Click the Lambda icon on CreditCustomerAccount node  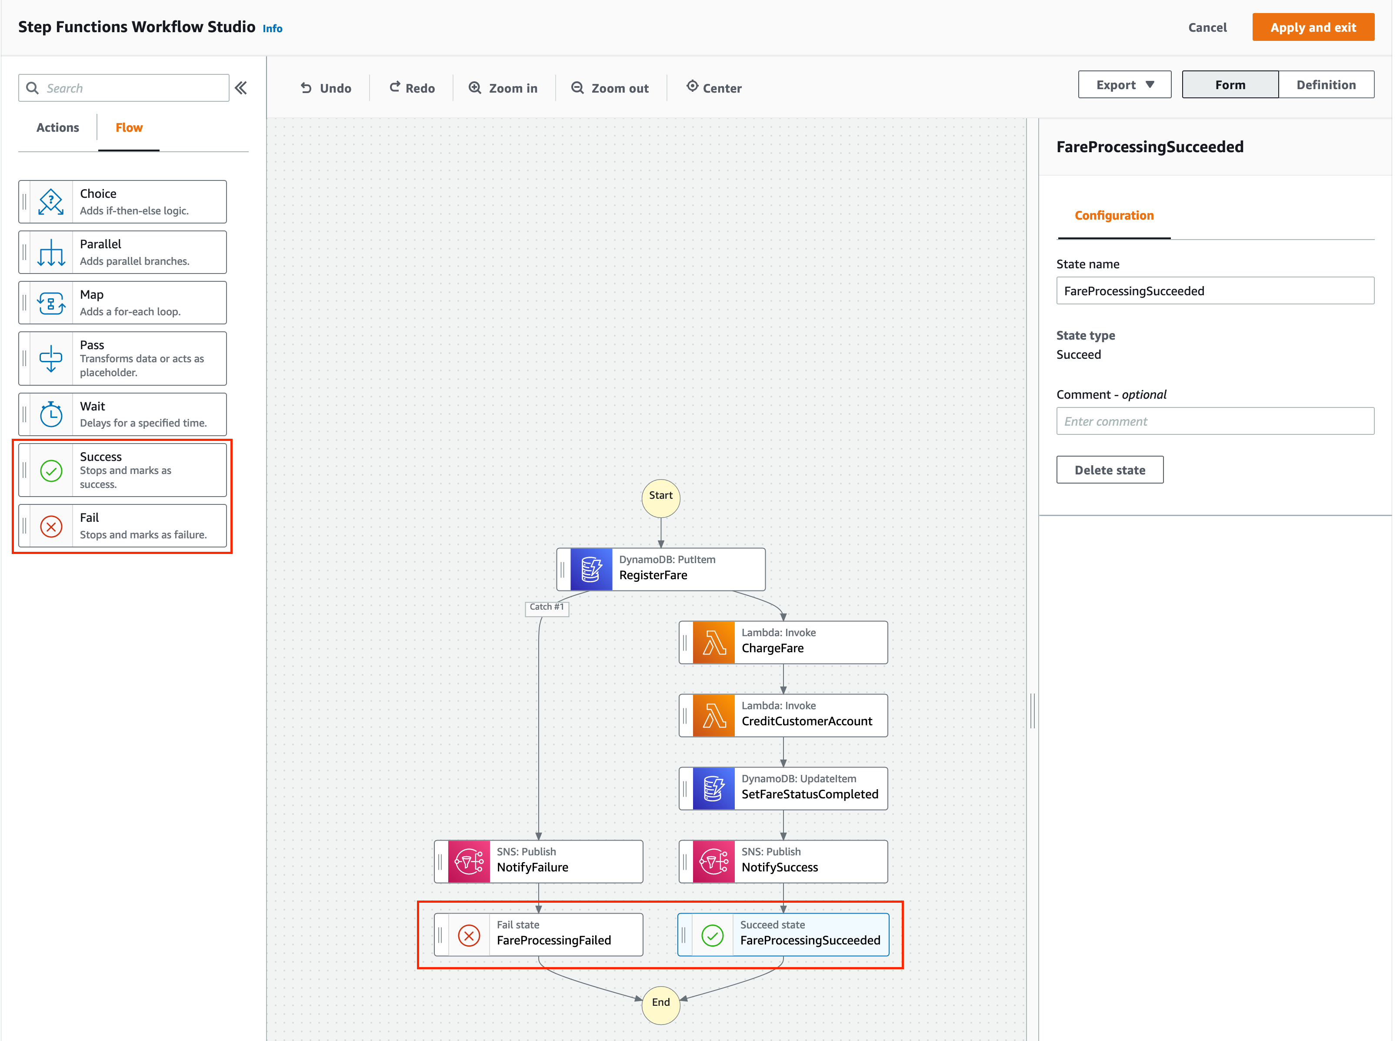[713, 715]
